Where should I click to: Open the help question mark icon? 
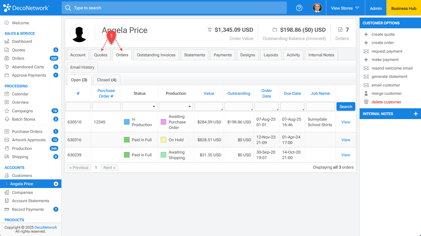[299, 8]
